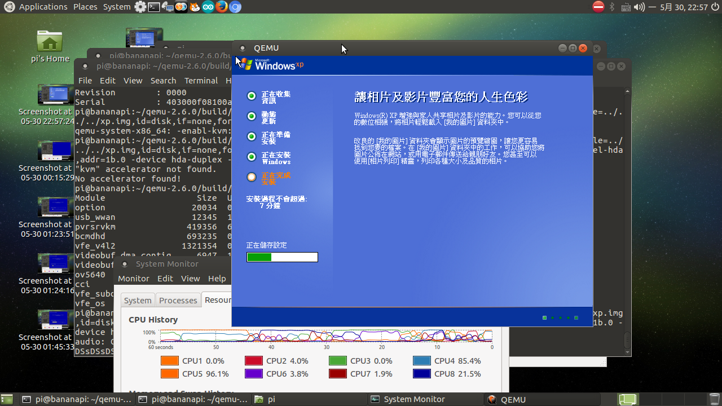
Task: Click the 正在收集資訊 setup step indicator
Action: [x=252, y=96]
